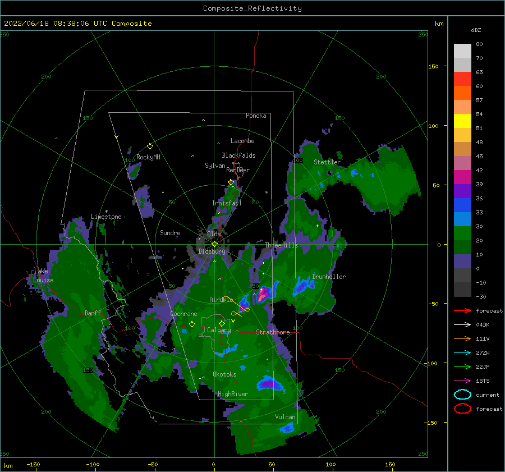Click the Banff town label
505x472 pixels.
(x=93, y=313)
